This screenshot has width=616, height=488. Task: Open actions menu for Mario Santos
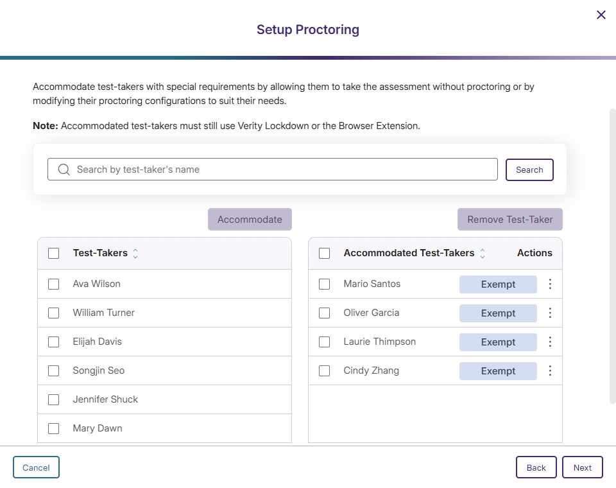(550, 284)
